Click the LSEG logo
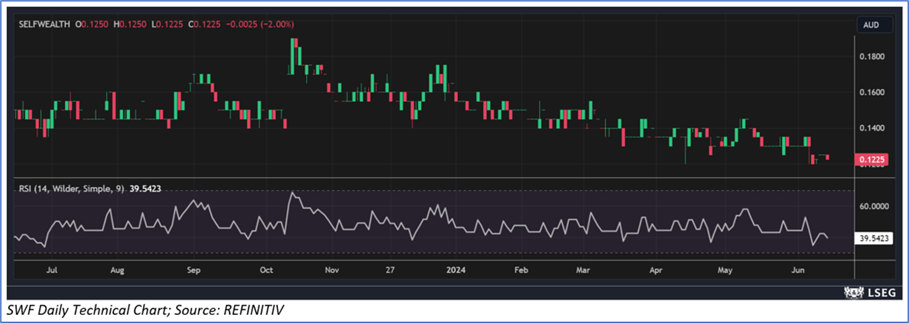The height and width of the screenshot is (323, 909). [x=869, y=292]
